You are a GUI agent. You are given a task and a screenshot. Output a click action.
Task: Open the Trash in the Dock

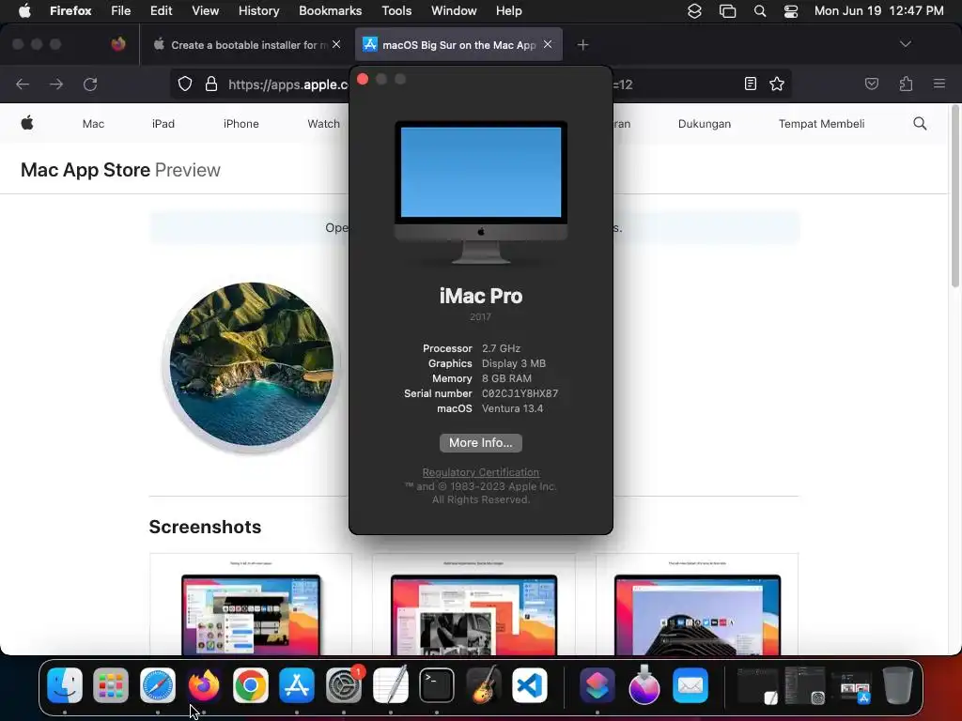[x=897, y=684]
